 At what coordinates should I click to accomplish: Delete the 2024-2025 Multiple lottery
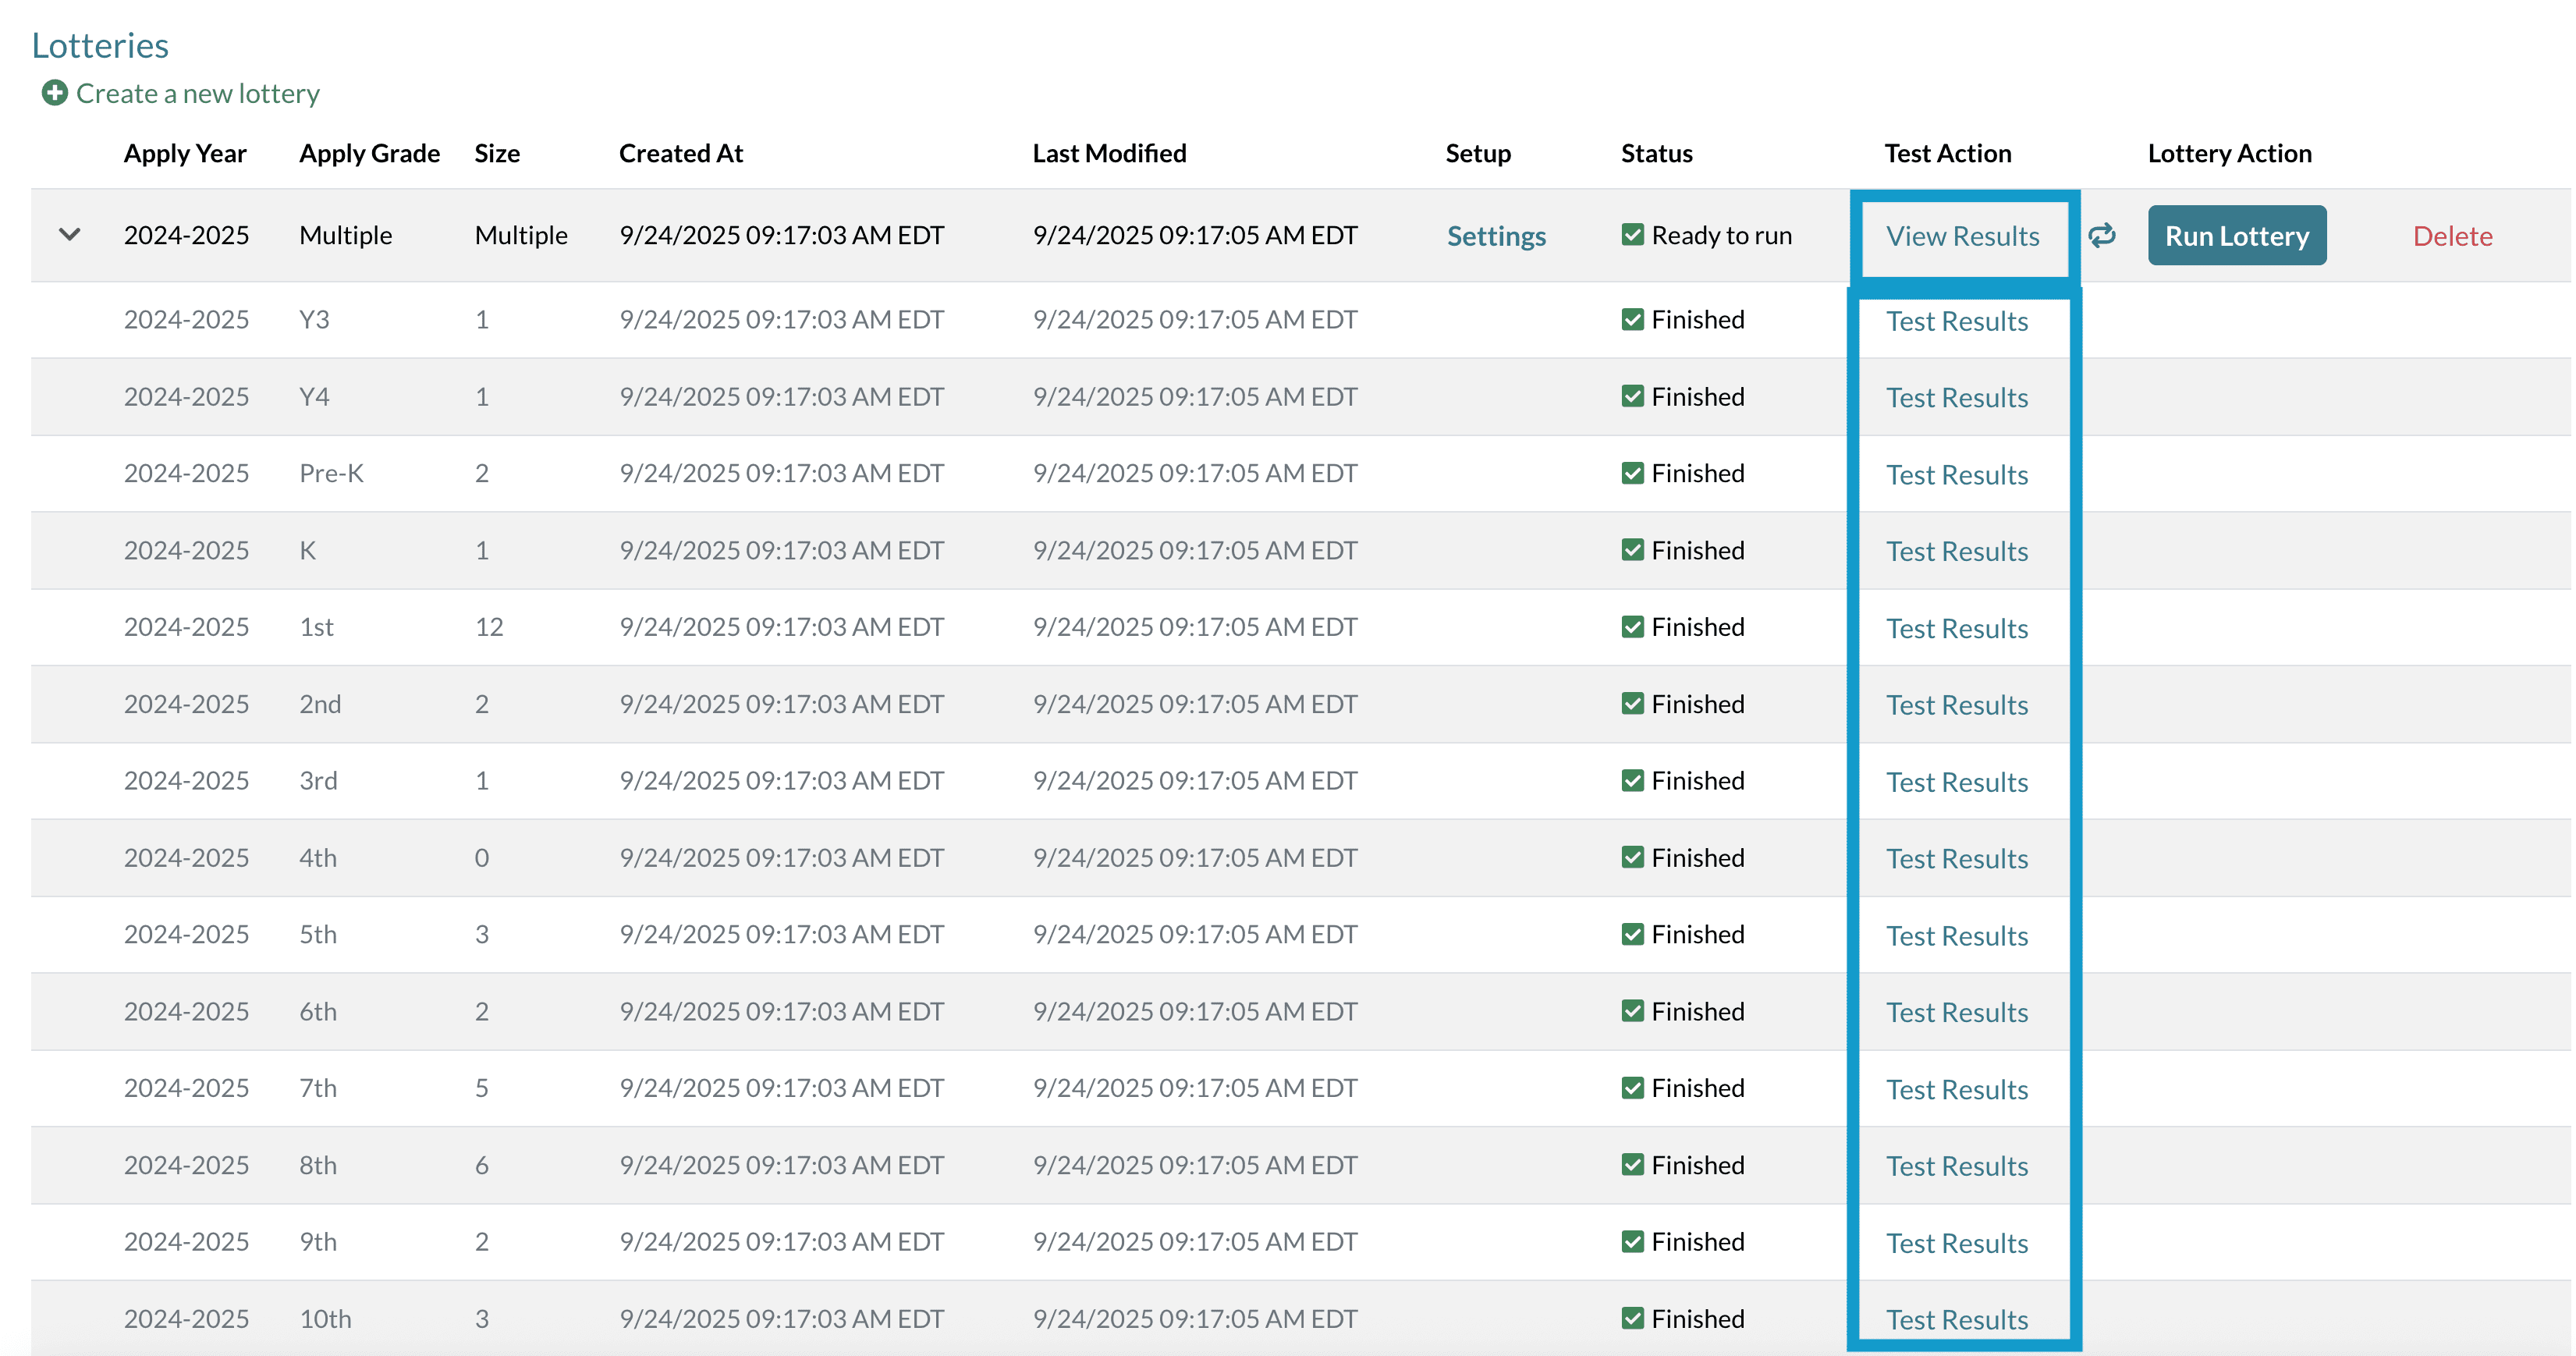(2451, 236)
